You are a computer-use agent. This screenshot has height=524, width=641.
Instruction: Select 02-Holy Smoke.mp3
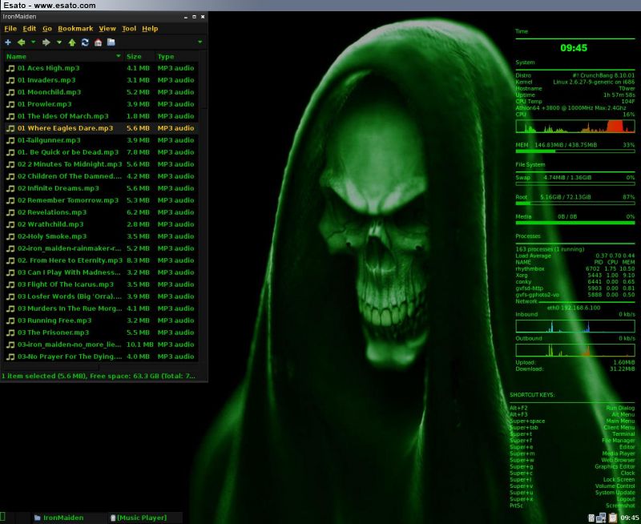coord(102,236)
